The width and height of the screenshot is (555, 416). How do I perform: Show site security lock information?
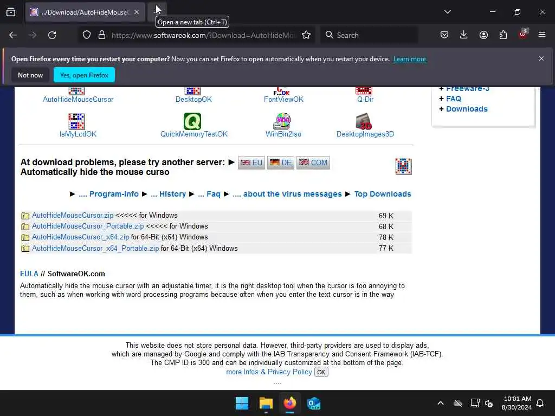(102, 35)
